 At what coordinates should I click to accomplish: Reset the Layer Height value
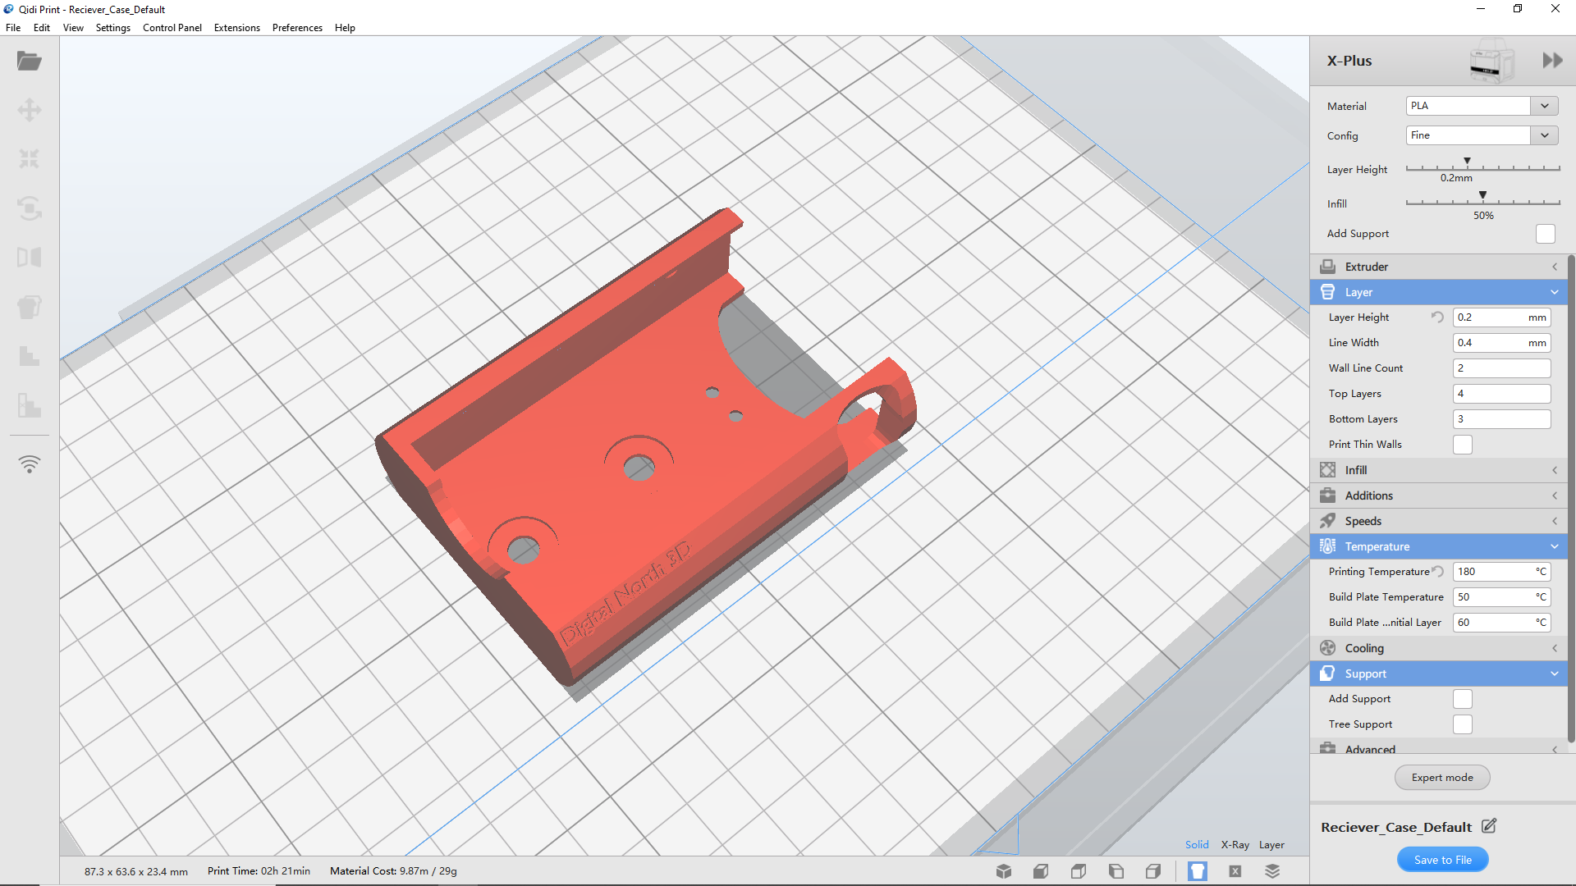(1437, 317)
